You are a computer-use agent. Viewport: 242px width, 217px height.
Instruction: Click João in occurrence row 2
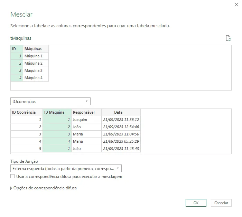[x=86, y=127]
